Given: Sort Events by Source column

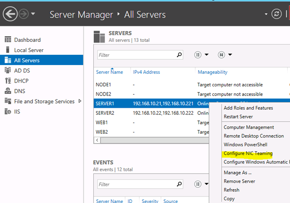Looking at the screenshot, I should click(171, 201).
